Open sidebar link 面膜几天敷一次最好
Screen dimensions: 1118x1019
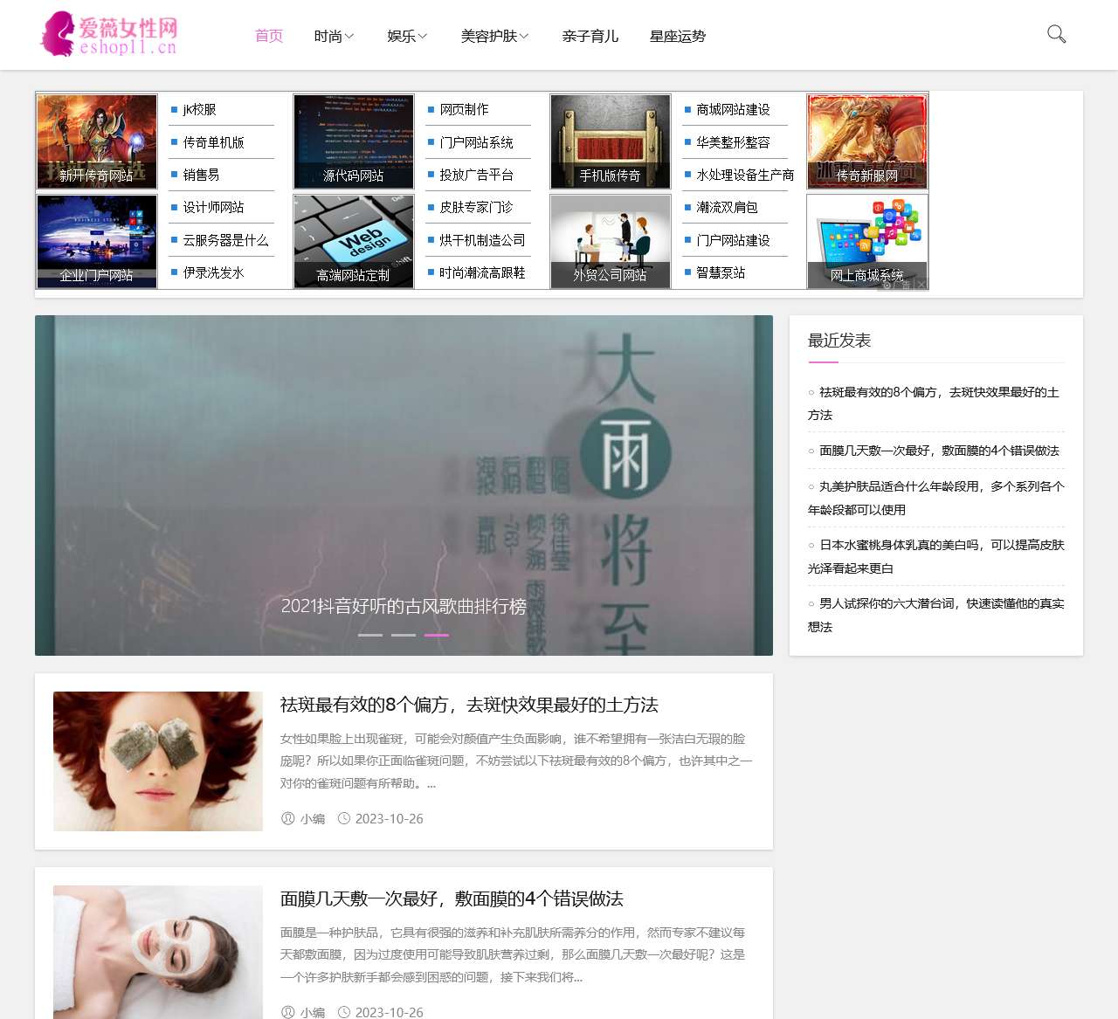939,451
